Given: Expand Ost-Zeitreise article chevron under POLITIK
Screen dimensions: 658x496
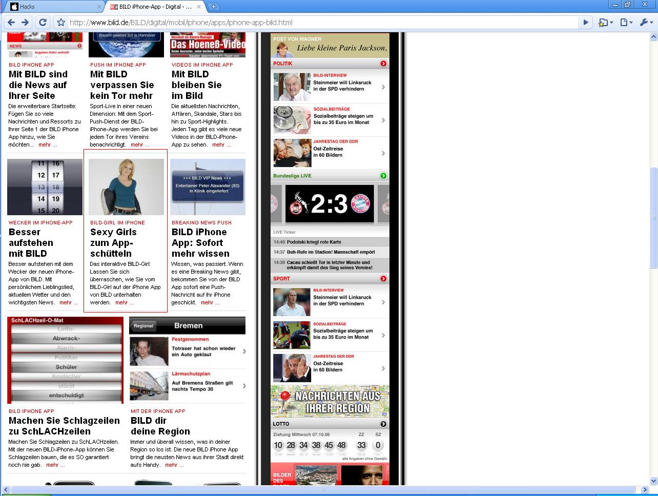Looking at the screenshot, I should pos(383,153).
